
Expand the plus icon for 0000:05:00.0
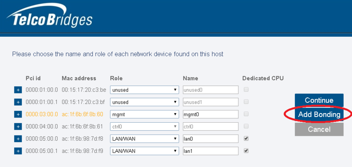click(x=18, y=139)
